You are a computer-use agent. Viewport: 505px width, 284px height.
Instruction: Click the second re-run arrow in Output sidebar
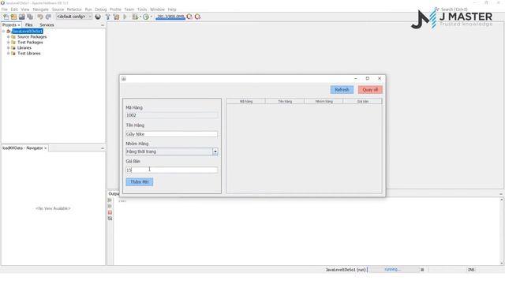[x=110, y=207]
